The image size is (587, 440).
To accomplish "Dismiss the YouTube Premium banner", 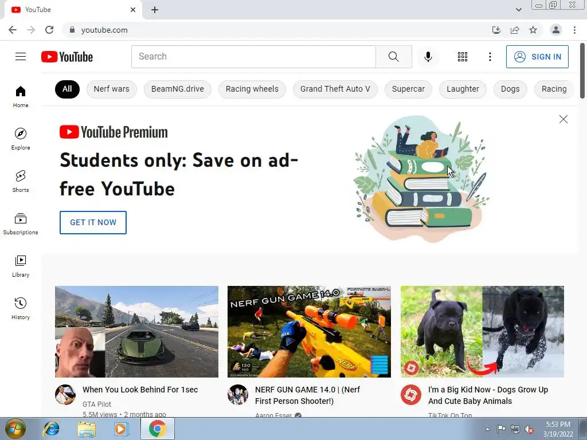I will [563, 119].
